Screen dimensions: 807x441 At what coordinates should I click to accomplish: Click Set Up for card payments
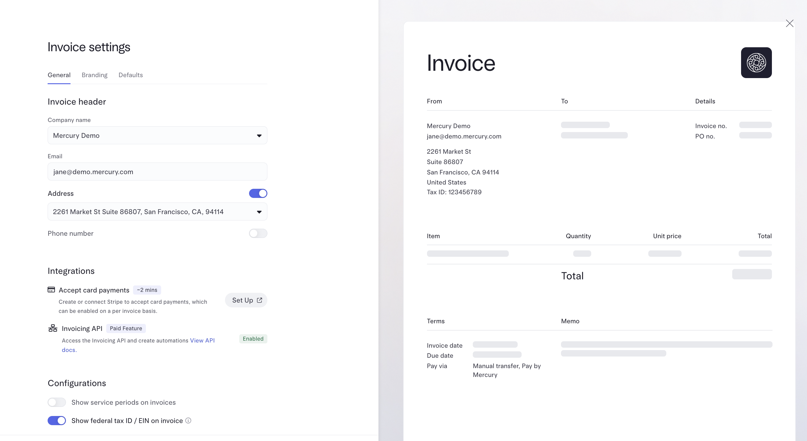(246, 300)
